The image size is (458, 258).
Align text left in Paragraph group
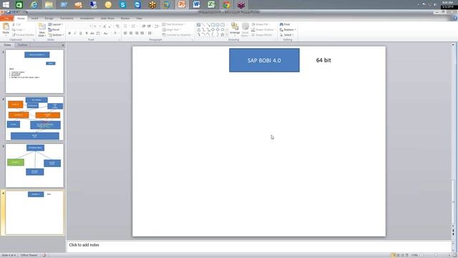click(125, 34)
